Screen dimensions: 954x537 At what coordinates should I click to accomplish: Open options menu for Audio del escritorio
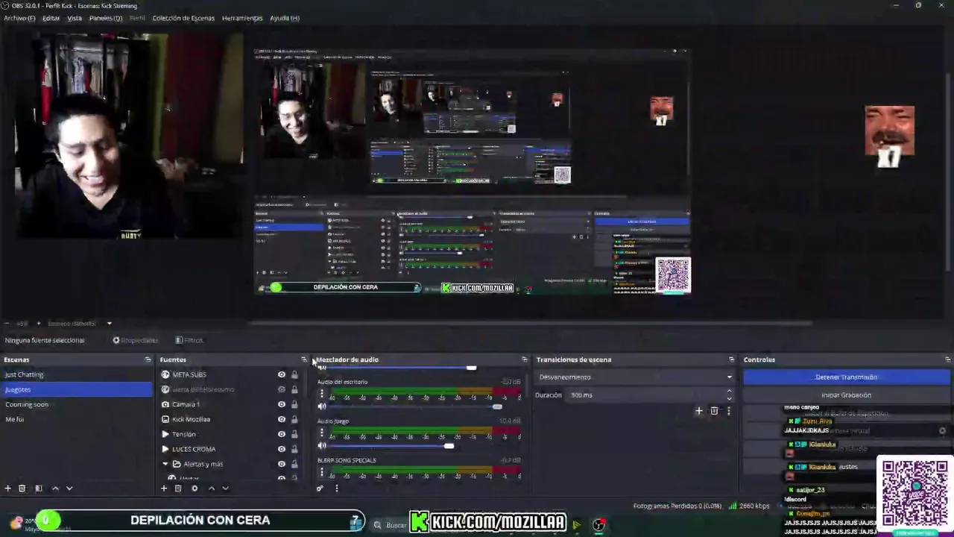[322, 394]
